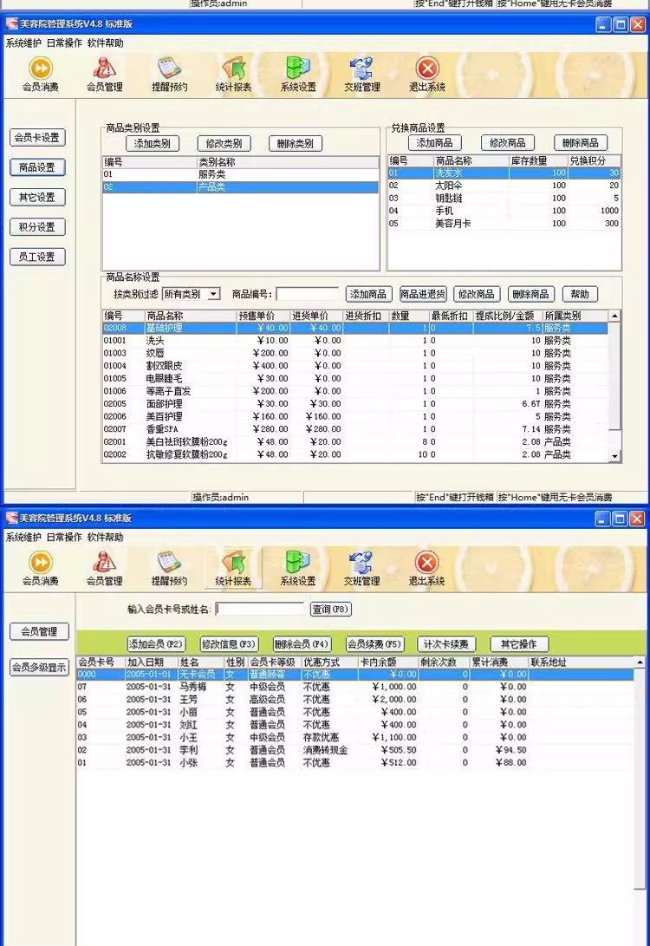Click the 商品编号 input field
Screen dimensions: 650x946
pos(308,295)
